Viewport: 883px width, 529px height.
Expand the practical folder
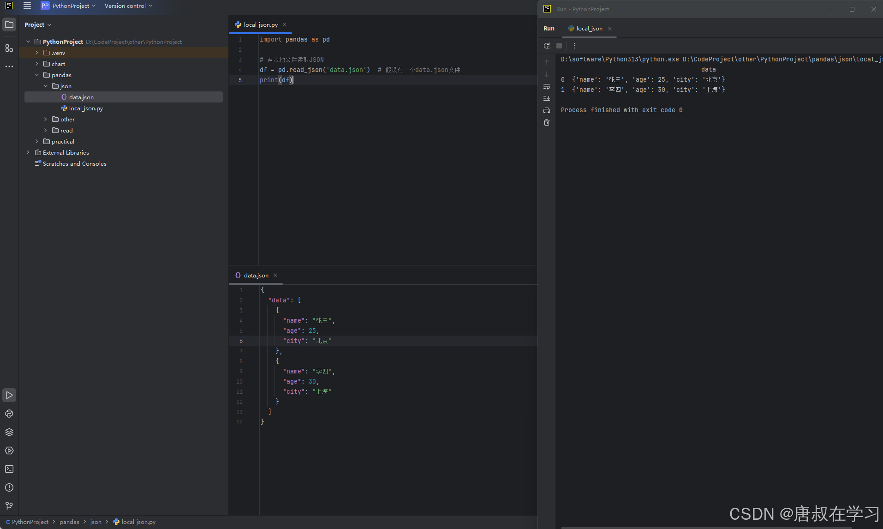click(x=37, y=141)
